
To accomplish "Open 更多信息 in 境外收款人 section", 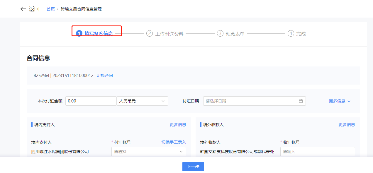I will (347, 125).
